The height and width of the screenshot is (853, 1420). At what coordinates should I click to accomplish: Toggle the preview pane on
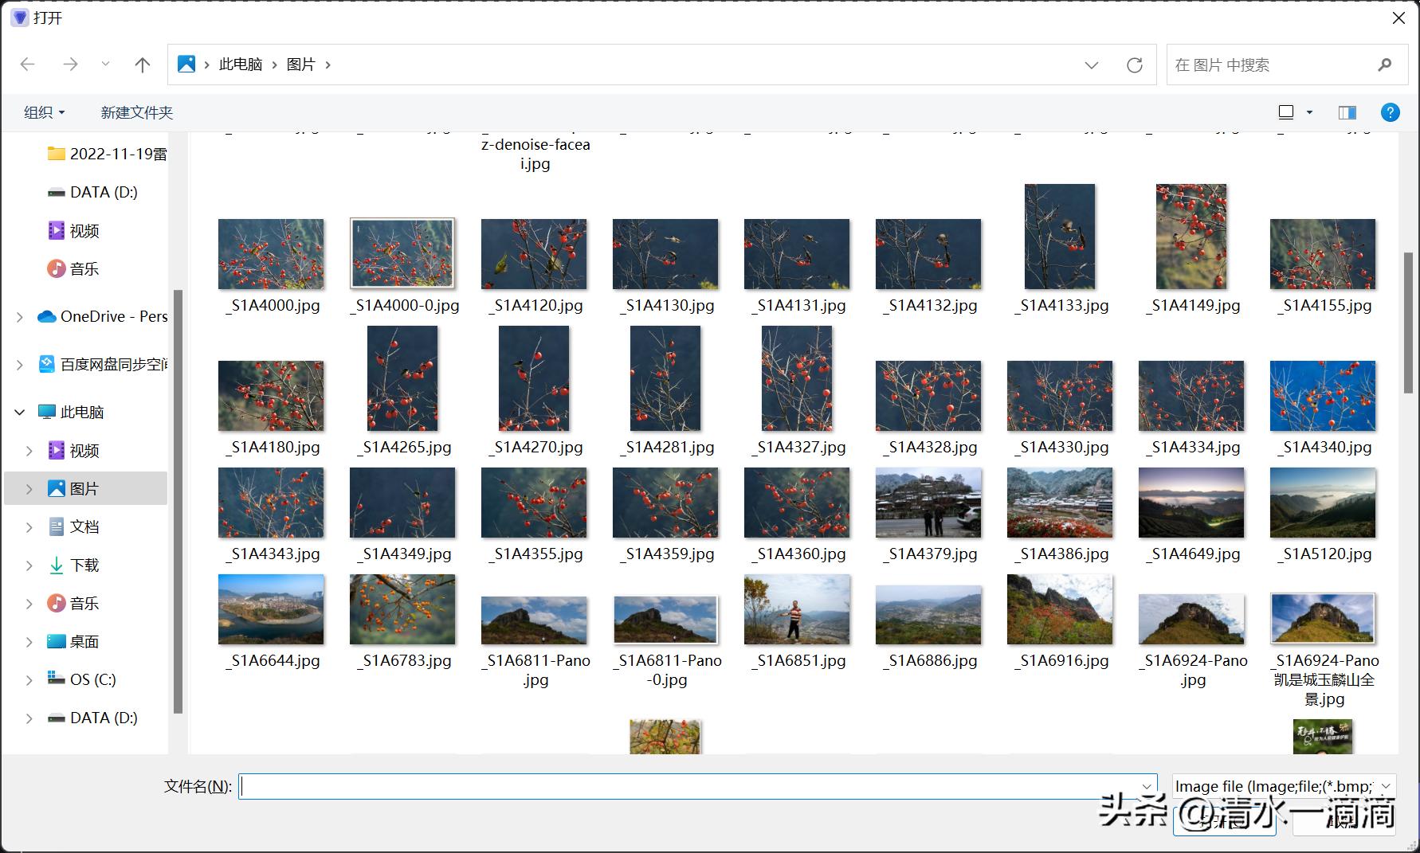tap(1347, 112)
